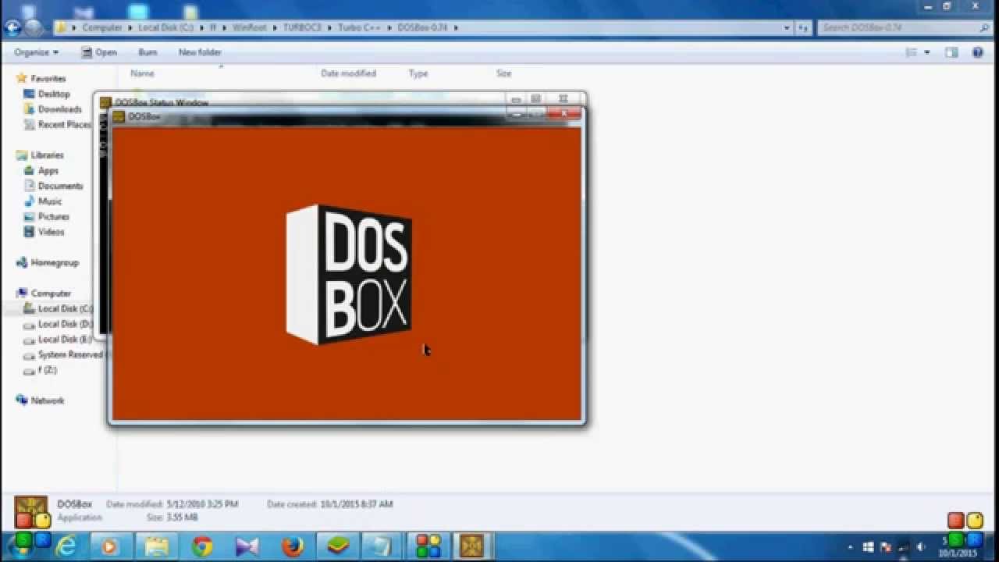Select Local Disk (D:) in sidebar
This screenshot has height=562, width=999.
[x=65, y=324]
